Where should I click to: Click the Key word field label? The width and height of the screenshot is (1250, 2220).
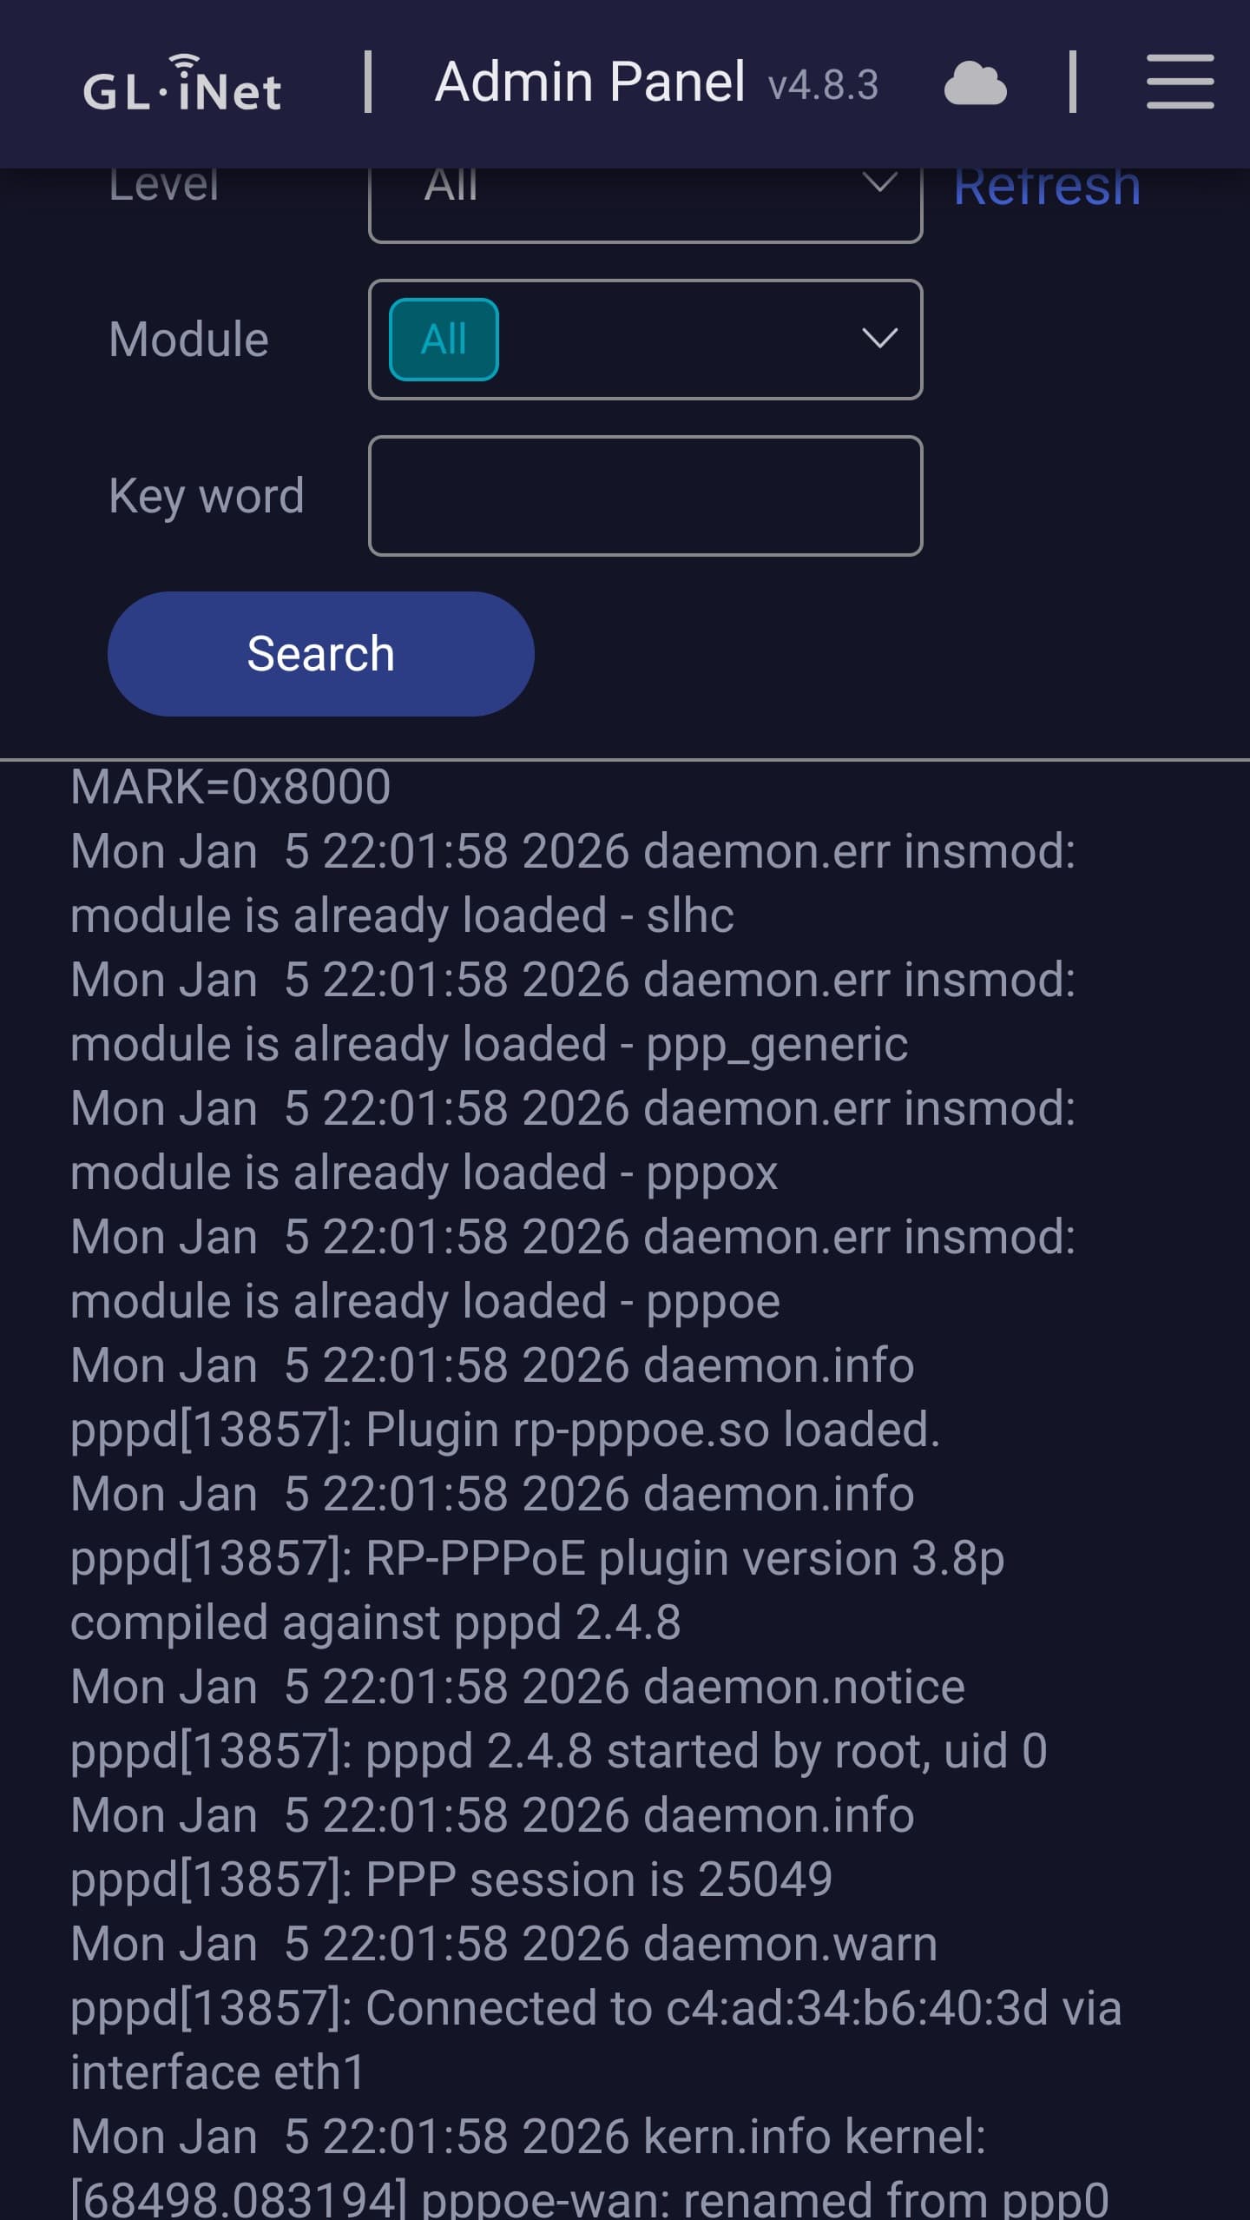click(207, 496)
